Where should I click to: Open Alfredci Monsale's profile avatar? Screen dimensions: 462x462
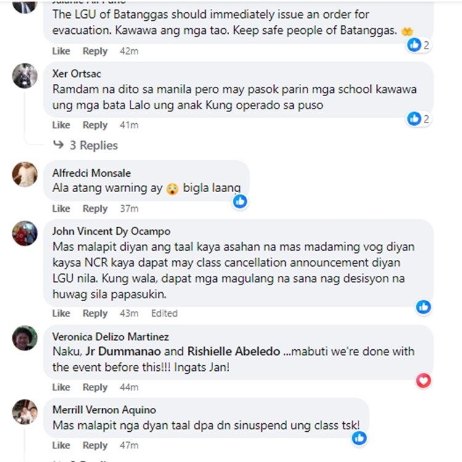(x=25, y=174)
